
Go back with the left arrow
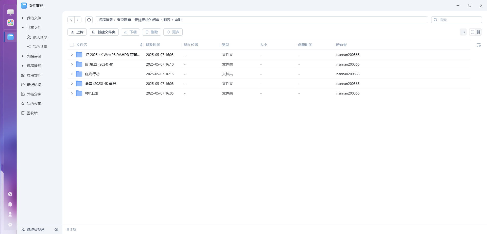tap(71, 20)
